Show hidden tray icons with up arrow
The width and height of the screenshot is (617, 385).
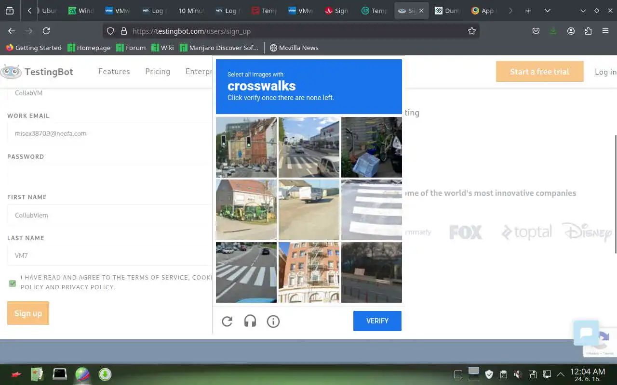[561, 374]
